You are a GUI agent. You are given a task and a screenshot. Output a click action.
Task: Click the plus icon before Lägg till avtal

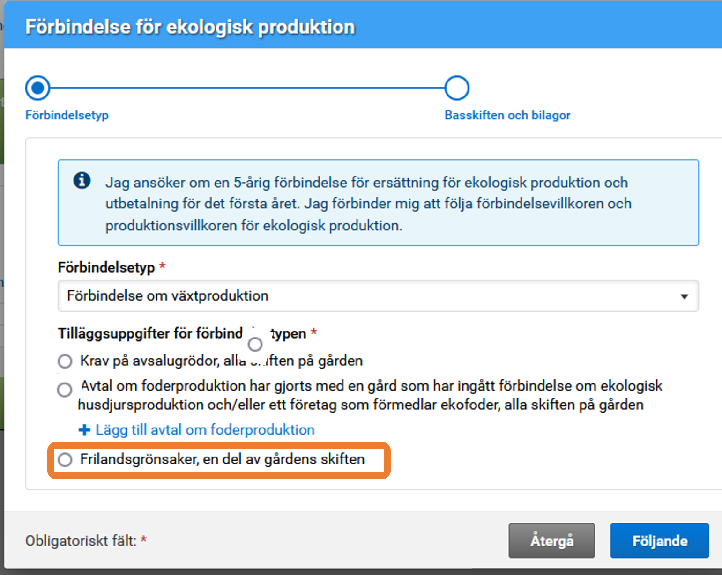pyautogui.click(x=84, y=429)
